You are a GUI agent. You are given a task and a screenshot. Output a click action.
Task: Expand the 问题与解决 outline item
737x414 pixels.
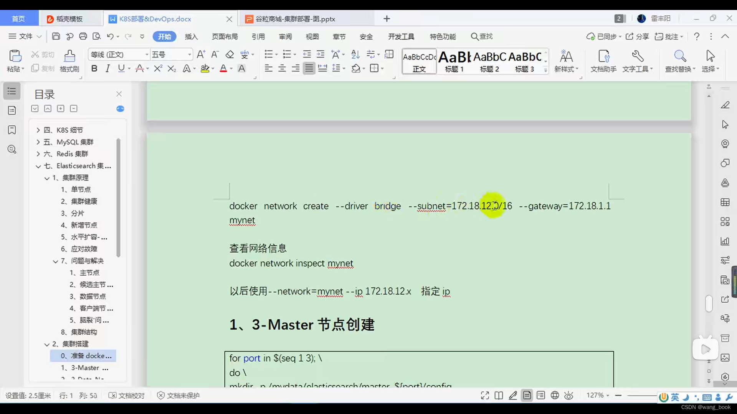click(x=55, y=261)
